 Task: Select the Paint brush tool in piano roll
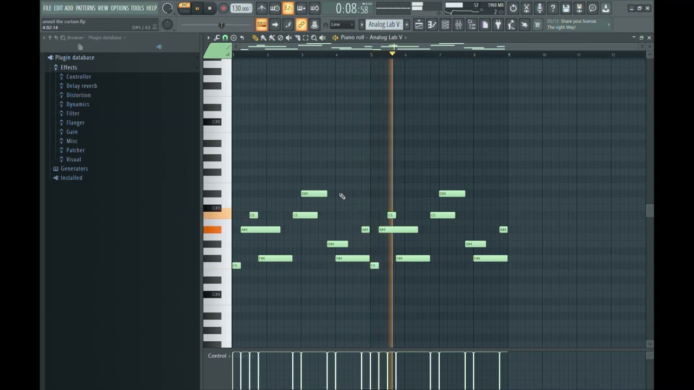coord(264,37)
